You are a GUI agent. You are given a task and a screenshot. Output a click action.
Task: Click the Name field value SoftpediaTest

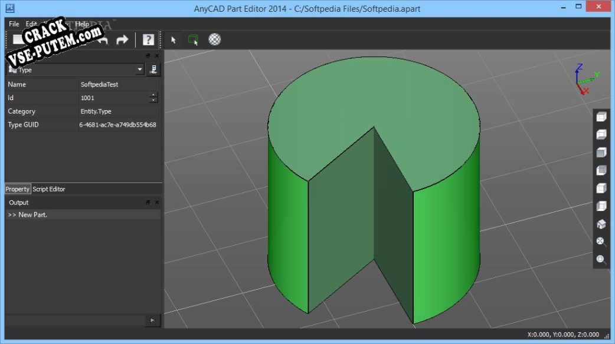(99, 84)
